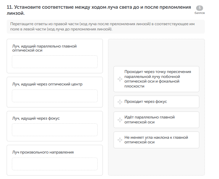Click empty drop field under 'Луч, идущий параллельно главной оптической оси'
Viewport: 219px width, 179px height.
(55, 62)
